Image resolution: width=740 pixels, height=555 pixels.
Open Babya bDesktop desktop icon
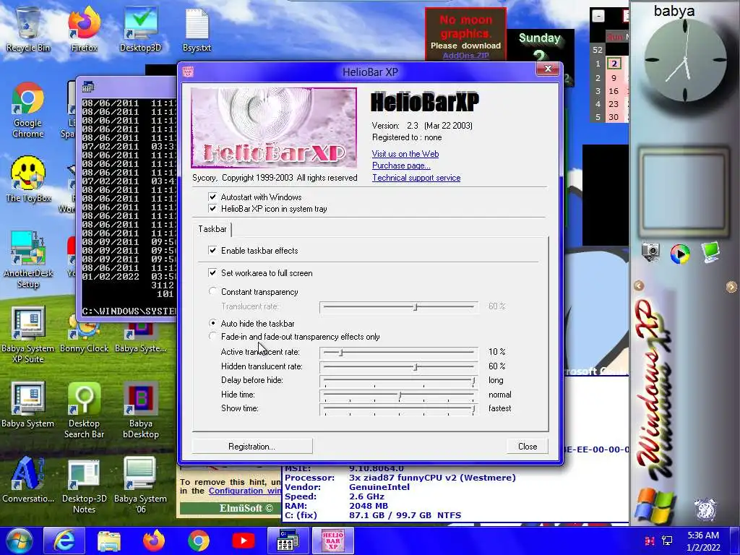(141, 410)
